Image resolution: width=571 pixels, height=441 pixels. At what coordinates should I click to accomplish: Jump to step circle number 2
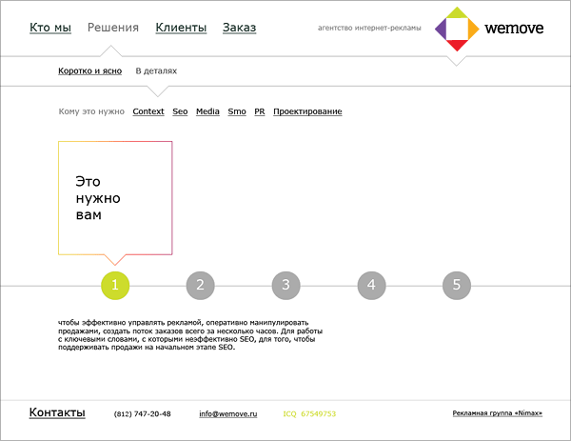(x=200, y=285)
